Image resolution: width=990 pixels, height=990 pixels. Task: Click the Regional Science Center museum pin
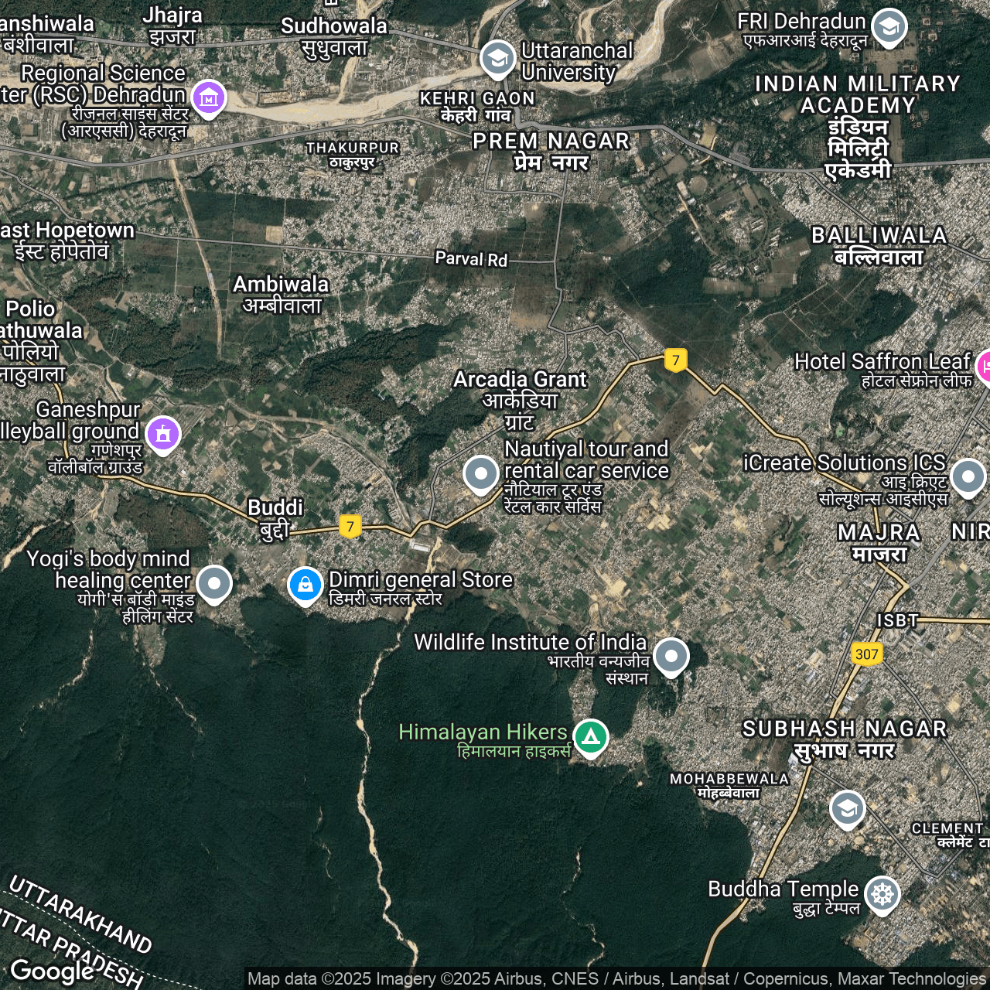(209, 98)
